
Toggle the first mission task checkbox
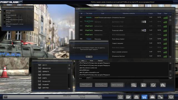(4, 11)
